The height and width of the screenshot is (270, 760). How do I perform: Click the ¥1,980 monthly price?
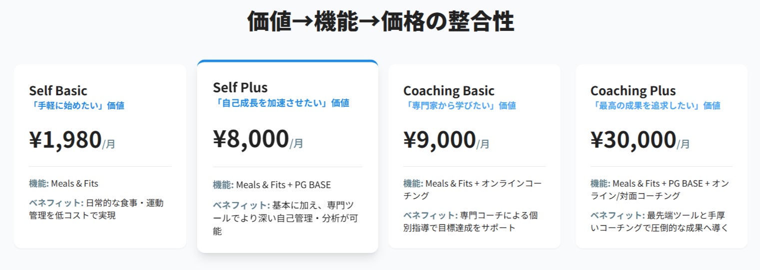click(72, 140)
